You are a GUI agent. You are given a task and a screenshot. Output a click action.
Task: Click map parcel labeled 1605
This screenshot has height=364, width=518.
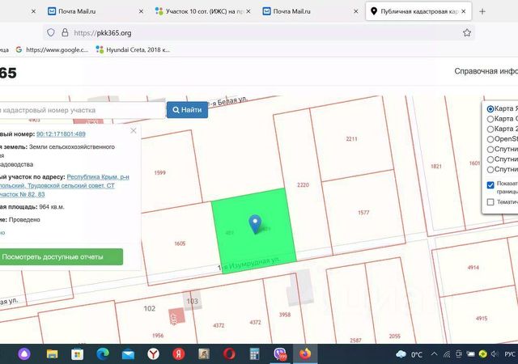(180, 243)
